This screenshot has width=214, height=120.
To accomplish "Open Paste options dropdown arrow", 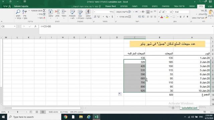I will (211, 18).
